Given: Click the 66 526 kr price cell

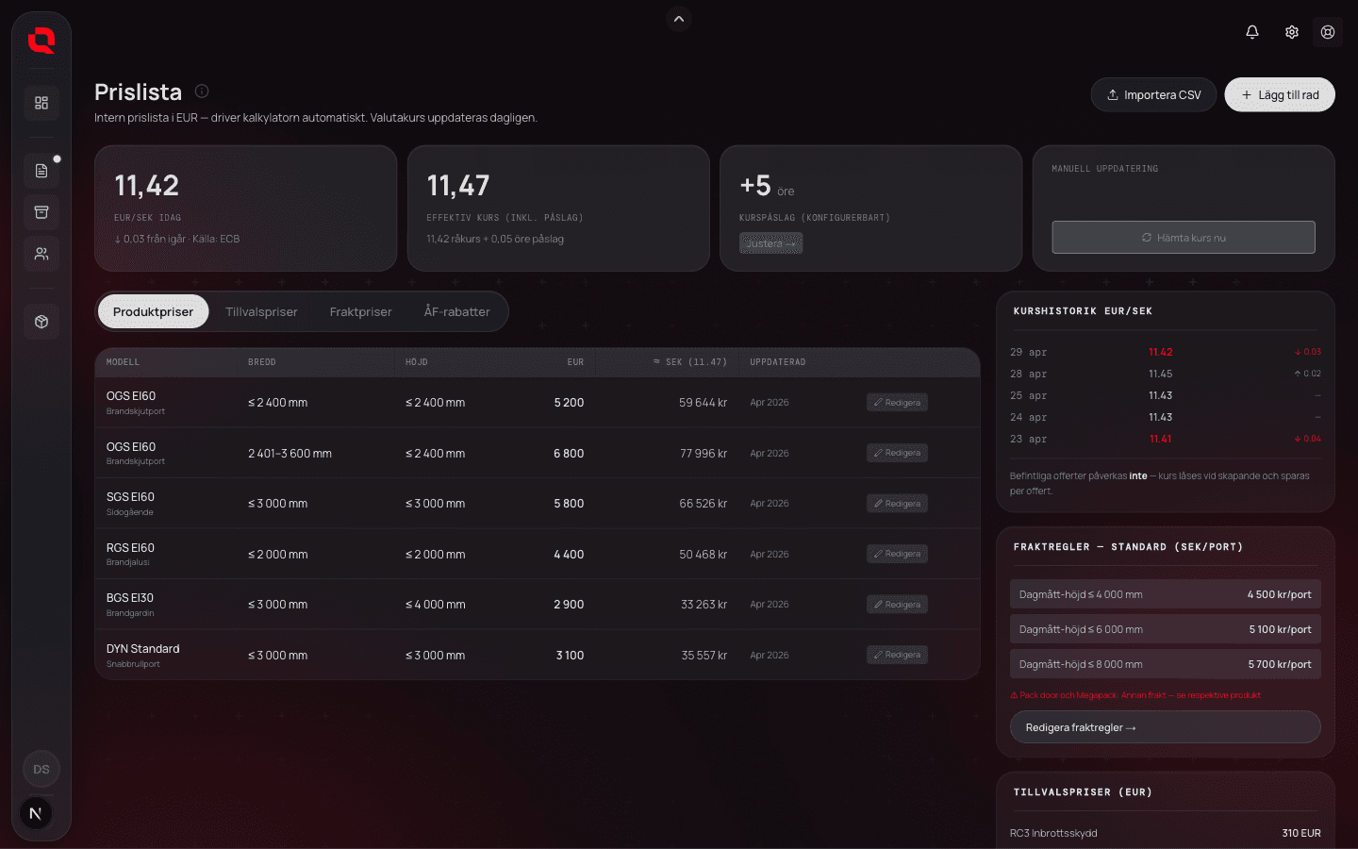Looking at the screenshot, I should pyautogui.click(x=703, y=504).
